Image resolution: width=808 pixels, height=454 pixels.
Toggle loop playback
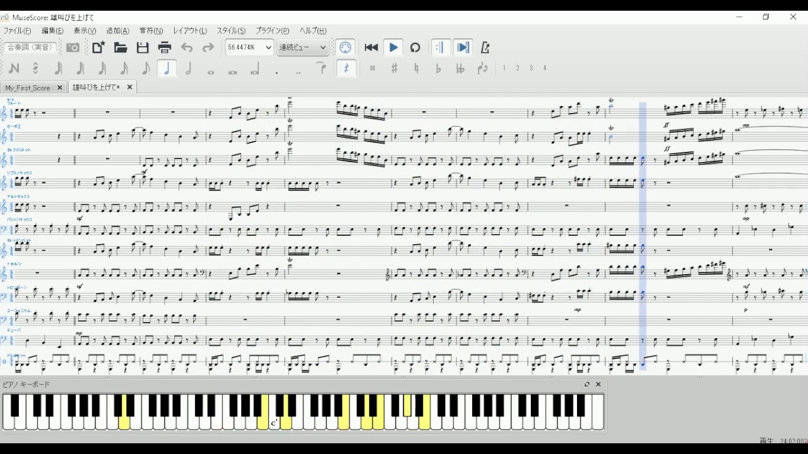click(x=415, y=47)
